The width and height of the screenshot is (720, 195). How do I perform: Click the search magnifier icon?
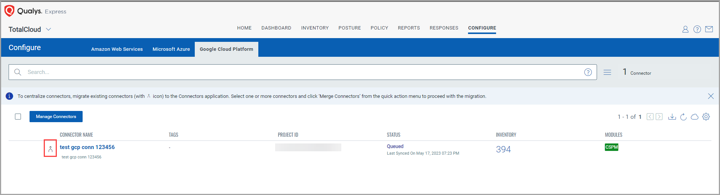click(18, 72)
